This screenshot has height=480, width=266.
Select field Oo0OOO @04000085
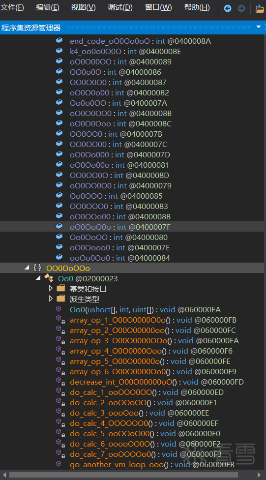[117, 196]
